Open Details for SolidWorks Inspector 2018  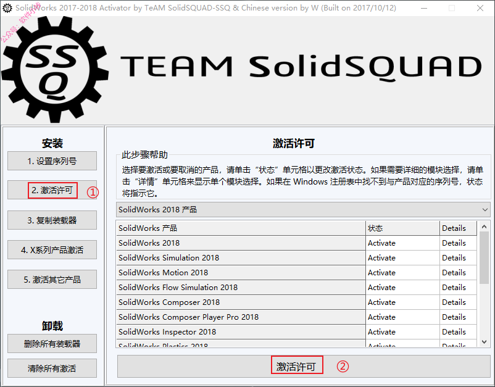click(458, 332)
